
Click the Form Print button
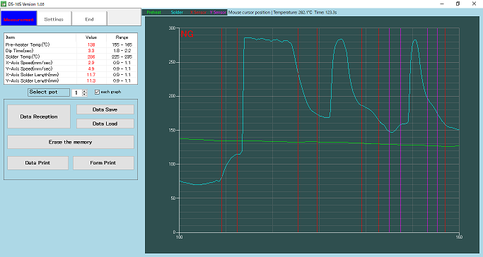pos(103,162)
